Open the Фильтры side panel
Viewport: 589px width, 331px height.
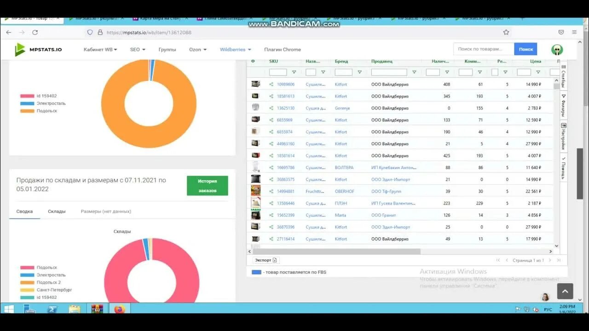click(x=563, y=105)
